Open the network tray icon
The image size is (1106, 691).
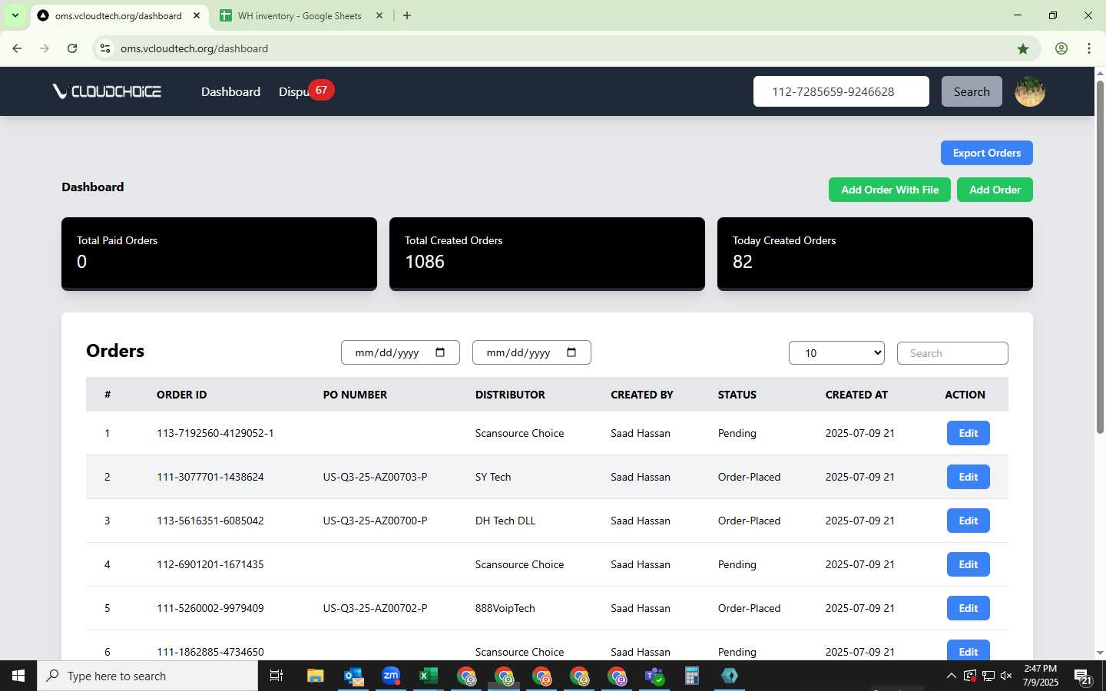[988, 676]
